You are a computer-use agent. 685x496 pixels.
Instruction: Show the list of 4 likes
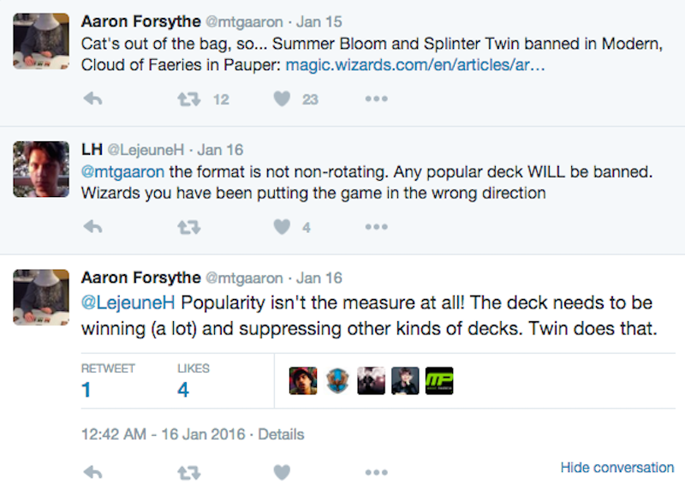(x=194, y=380)
